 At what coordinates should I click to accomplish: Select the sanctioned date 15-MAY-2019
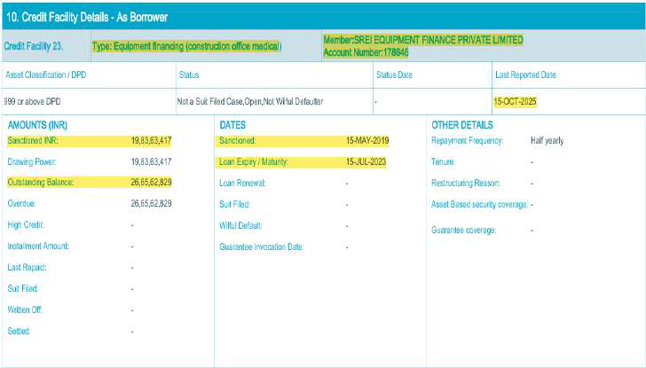367,141
